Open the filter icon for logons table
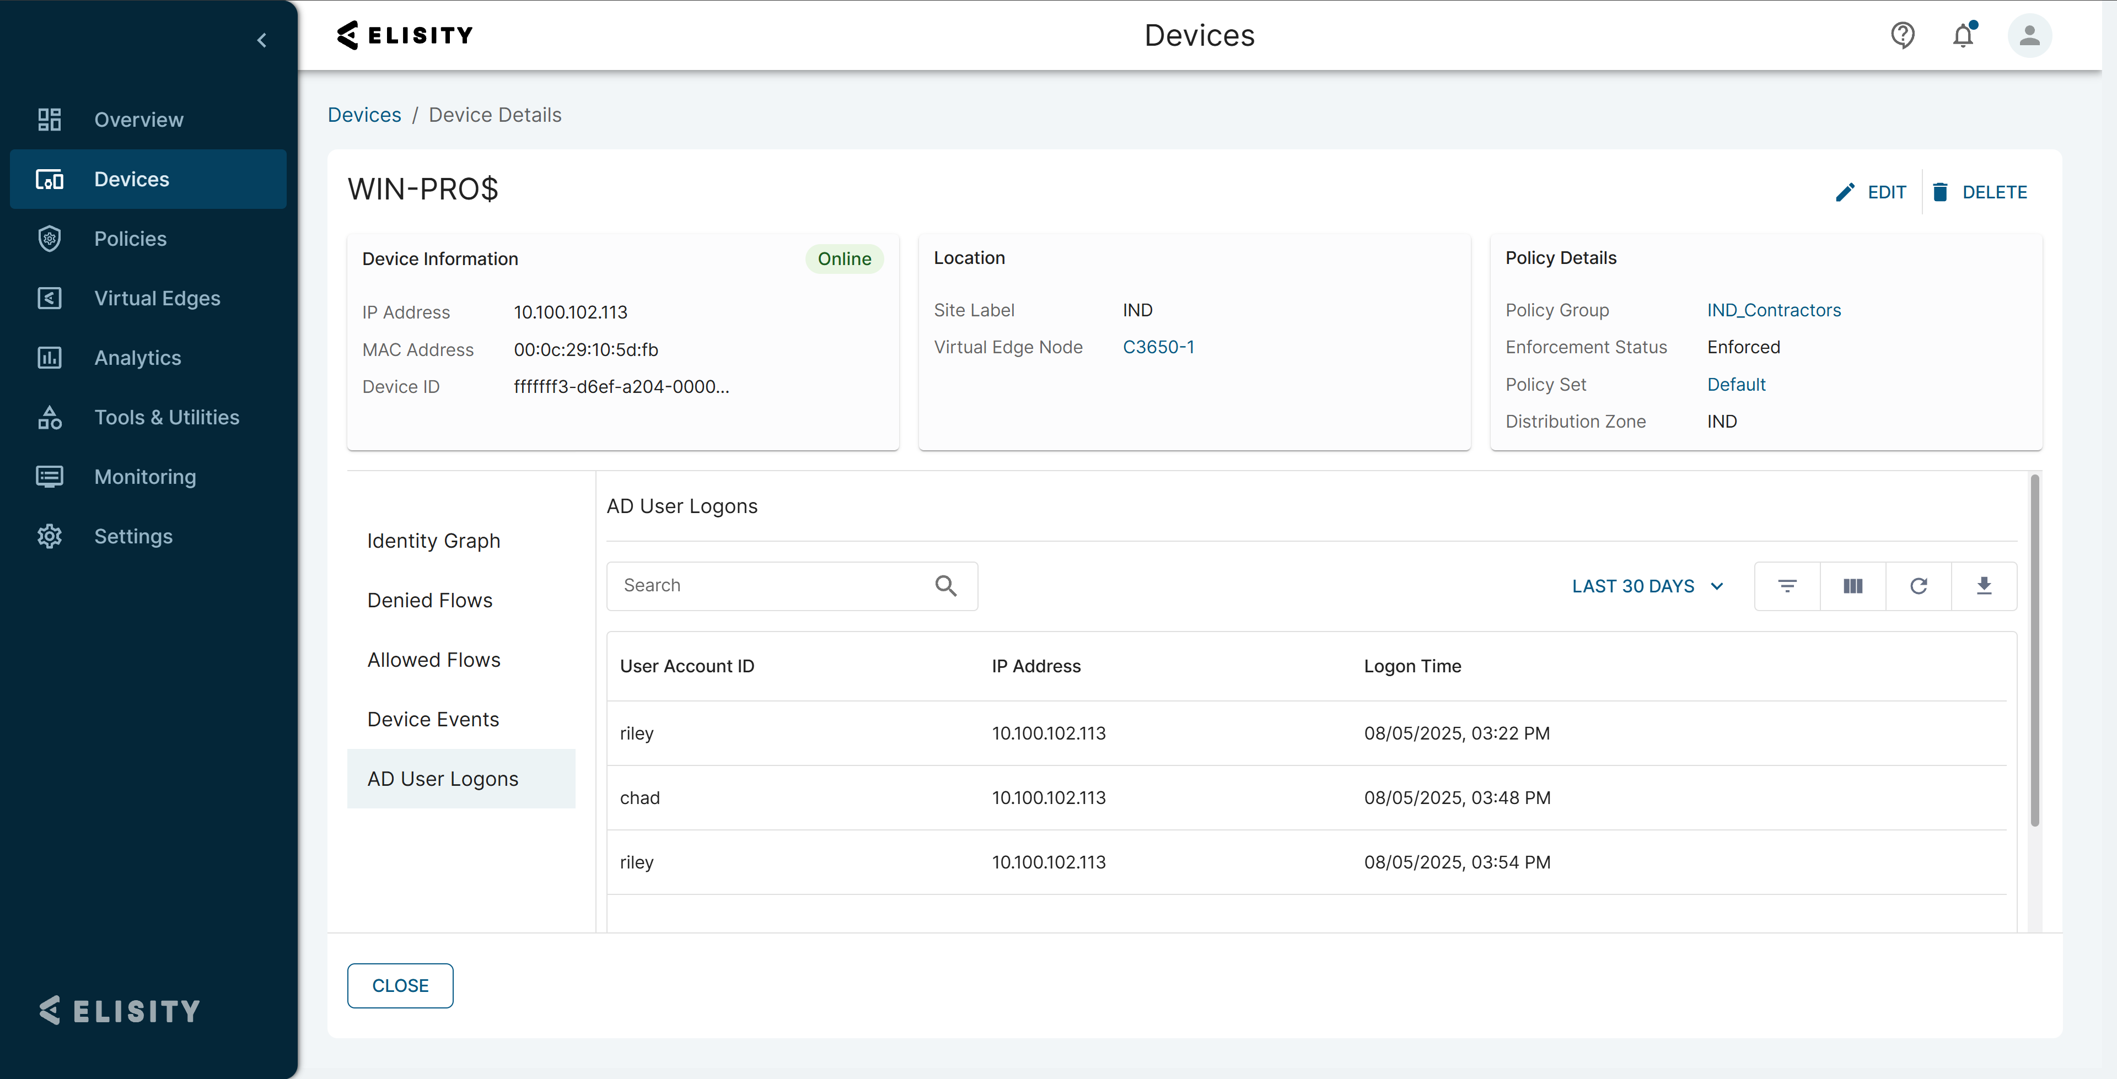This screenshot has height=1079, width=2117. [1787, 586]
